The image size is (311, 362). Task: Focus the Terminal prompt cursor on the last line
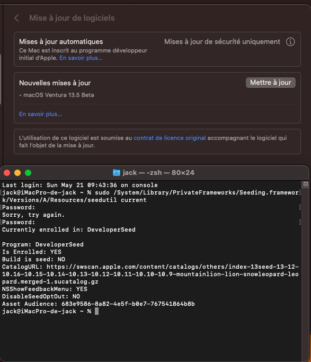point(96,311)
